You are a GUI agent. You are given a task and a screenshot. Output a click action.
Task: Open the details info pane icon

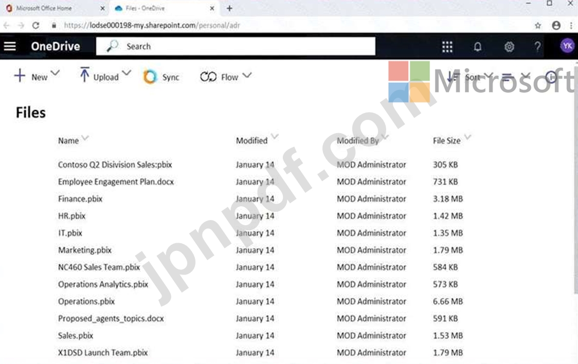coord(551,77)
